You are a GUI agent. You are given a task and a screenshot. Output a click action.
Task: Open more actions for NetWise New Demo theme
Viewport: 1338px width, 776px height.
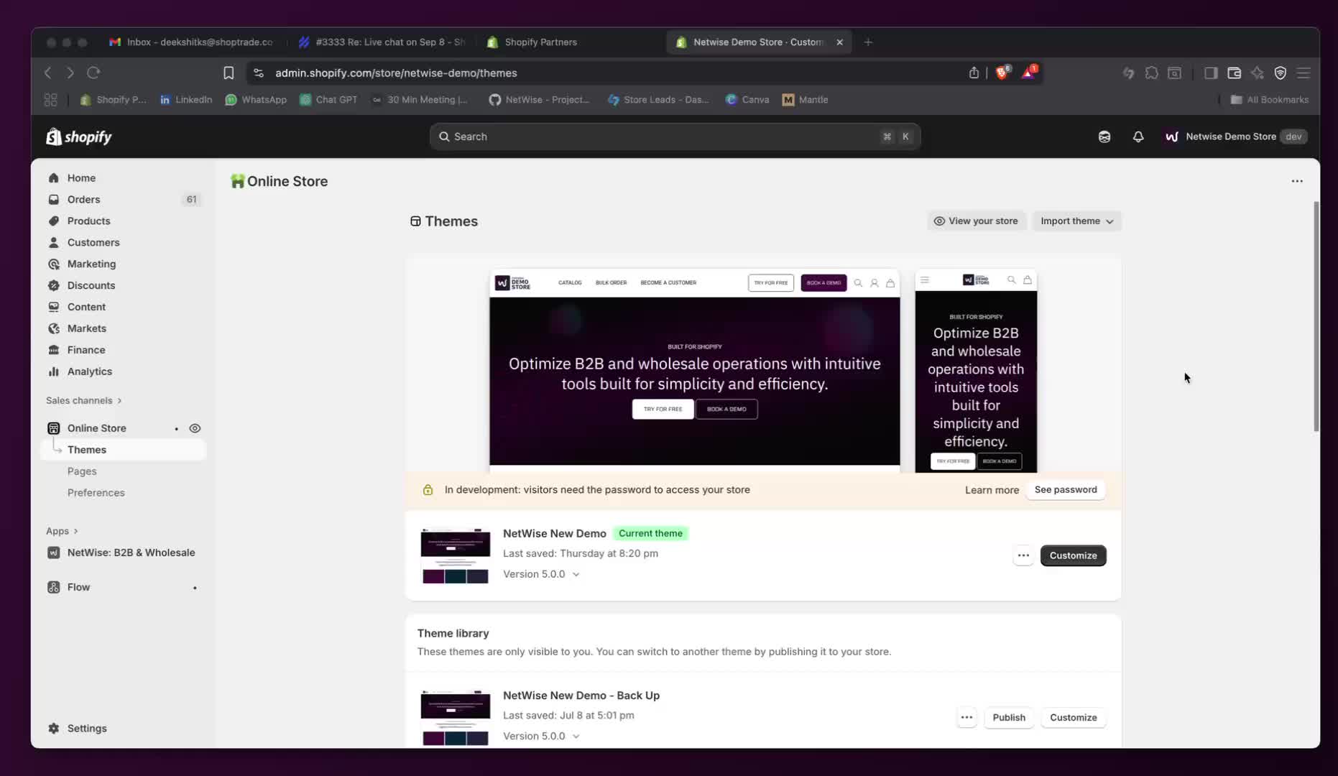1023,555
